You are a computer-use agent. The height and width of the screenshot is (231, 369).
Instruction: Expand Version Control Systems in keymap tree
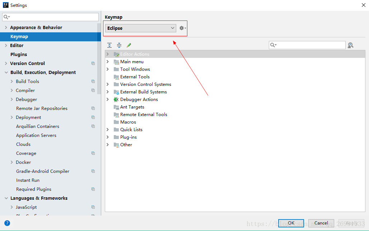108,84
